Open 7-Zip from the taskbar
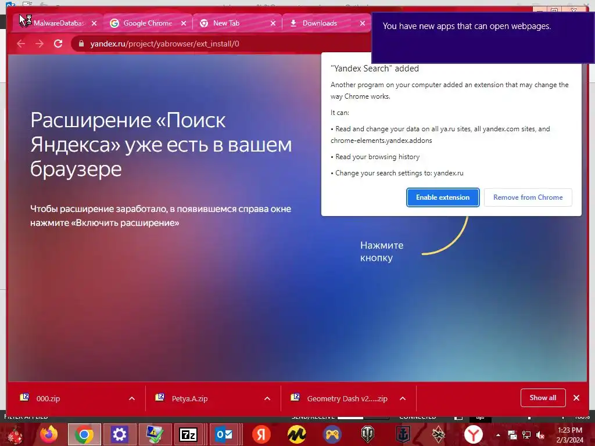Image resolution: width=595 pixels, height=446 pixels. pos(188,434)
